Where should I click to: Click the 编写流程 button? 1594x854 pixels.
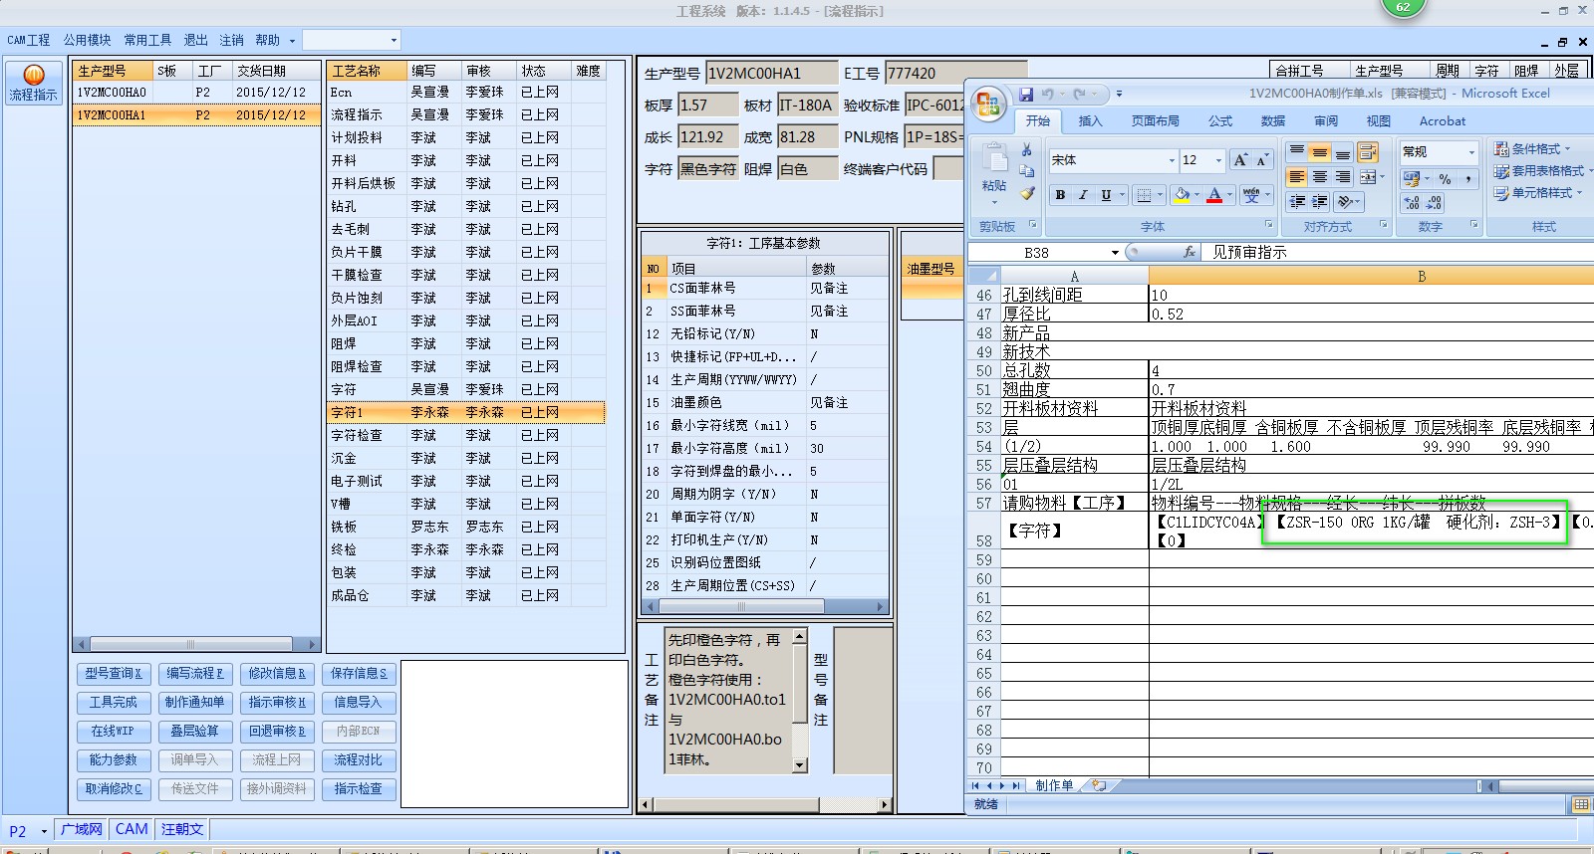point(195,674)
